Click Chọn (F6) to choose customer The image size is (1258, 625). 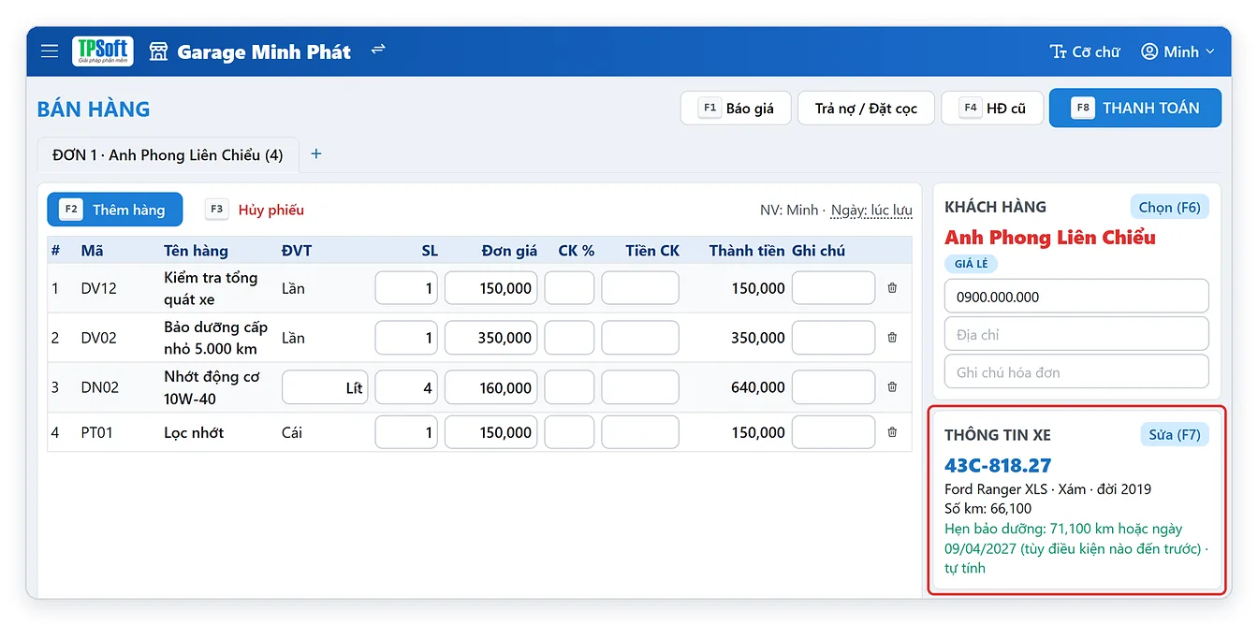point(1169,207)
